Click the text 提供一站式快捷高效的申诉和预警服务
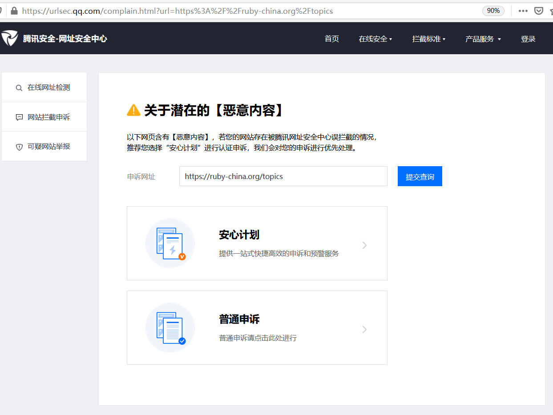The image size is (553, 415). (x=279, y=254)
